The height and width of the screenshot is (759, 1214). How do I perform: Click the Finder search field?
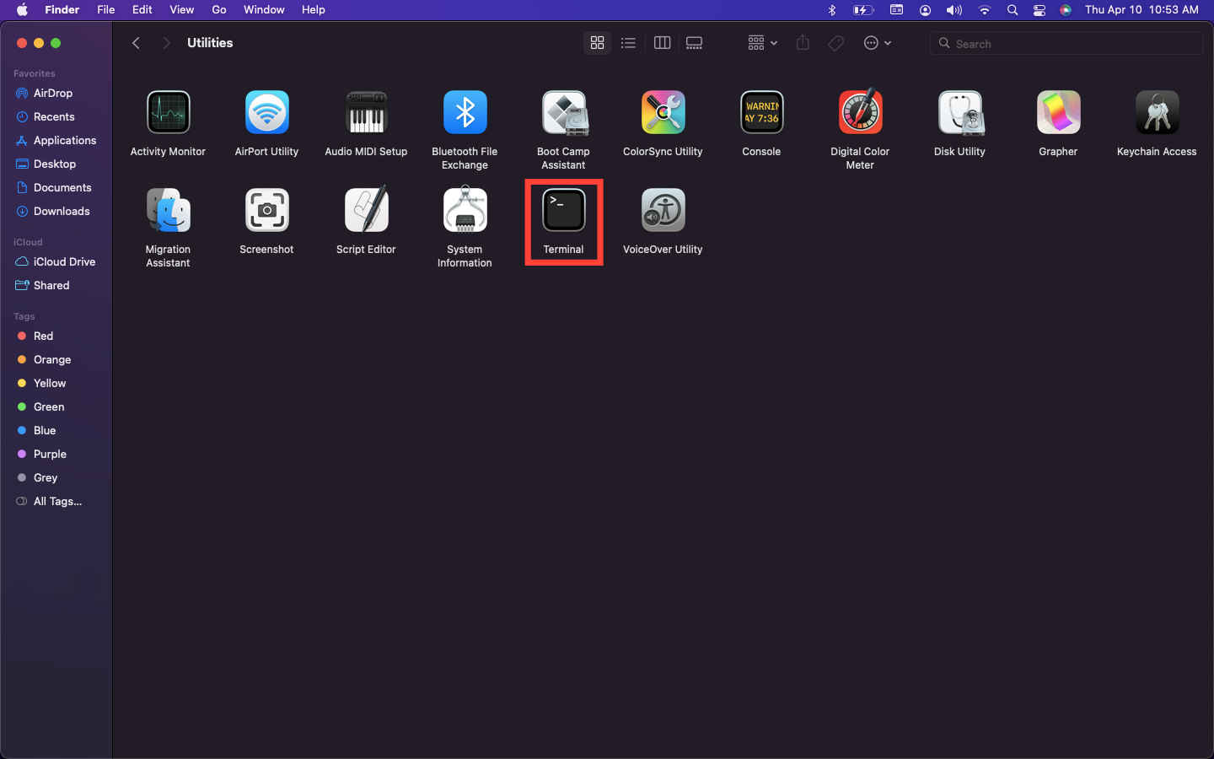point(1066,43)
